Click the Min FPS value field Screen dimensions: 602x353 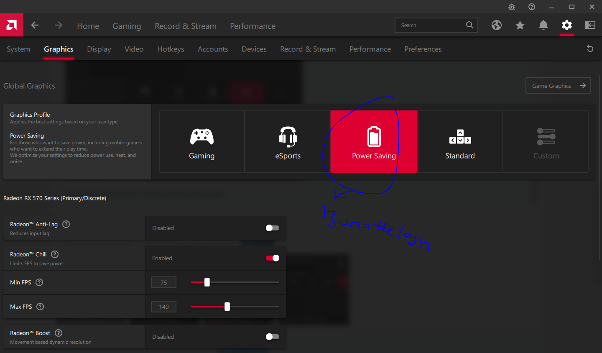164,282
